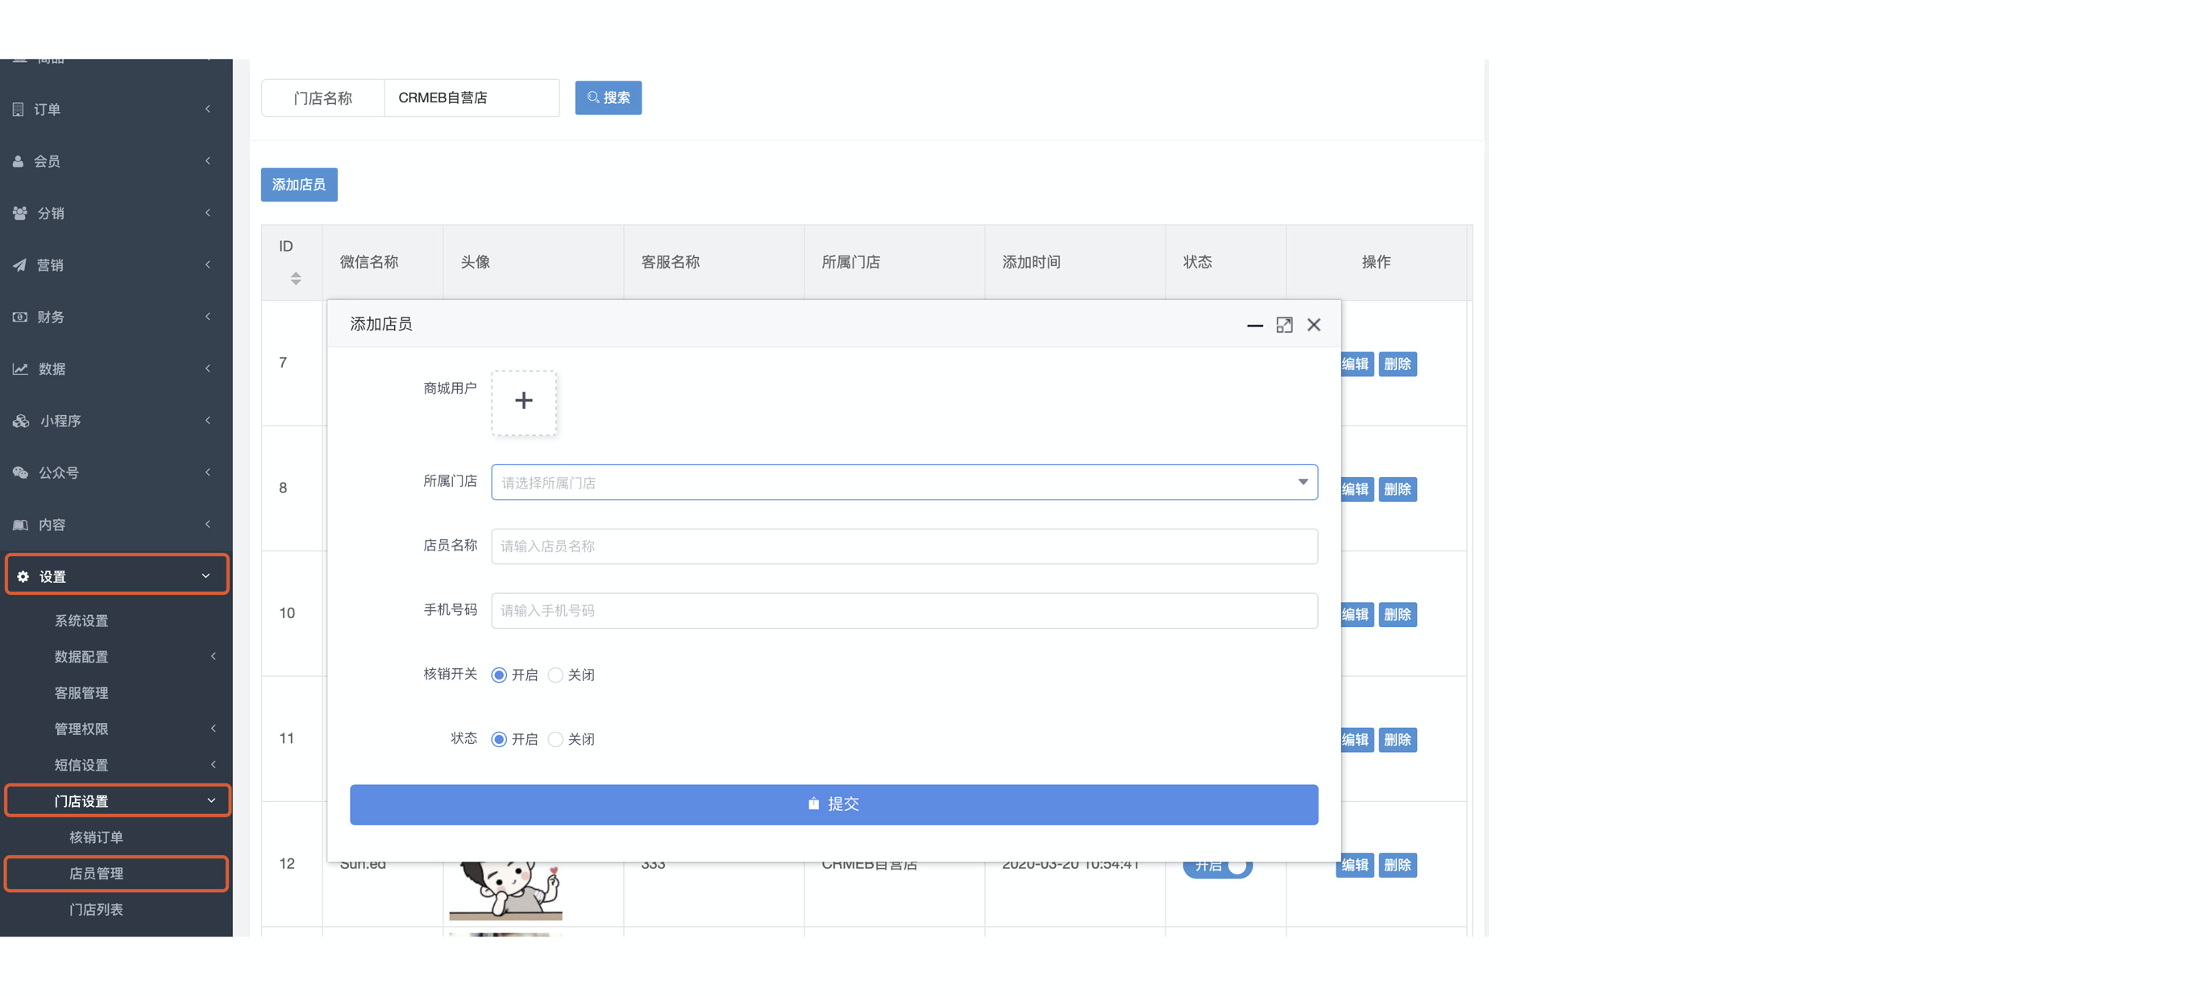This screenshot has height=997, width=2211.
Task: Click the 设置 gear icon in sidebar
Action: click(x=23, y=576)
